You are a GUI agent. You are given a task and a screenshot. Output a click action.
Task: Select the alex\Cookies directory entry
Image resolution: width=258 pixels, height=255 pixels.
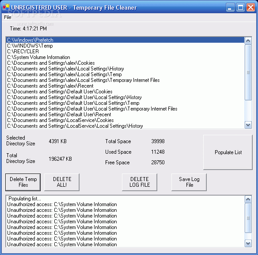(125, 63)
